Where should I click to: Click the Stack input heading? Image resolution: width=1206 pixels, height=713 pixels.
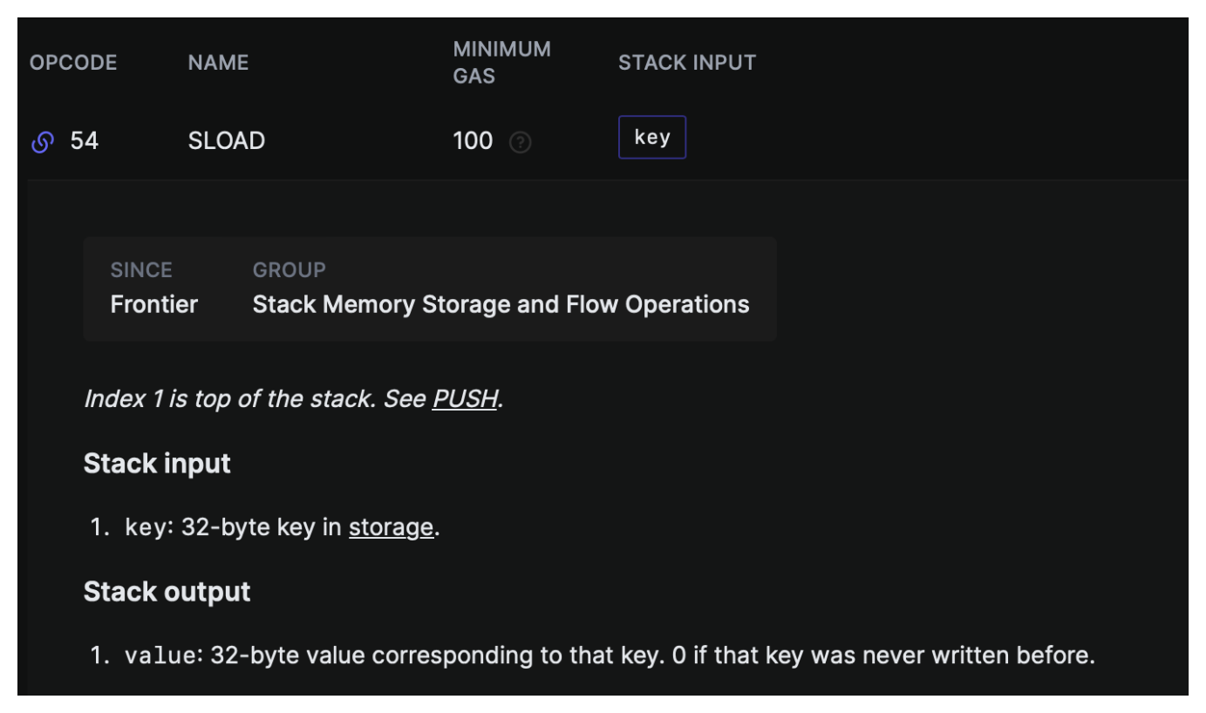coord(157,463)
